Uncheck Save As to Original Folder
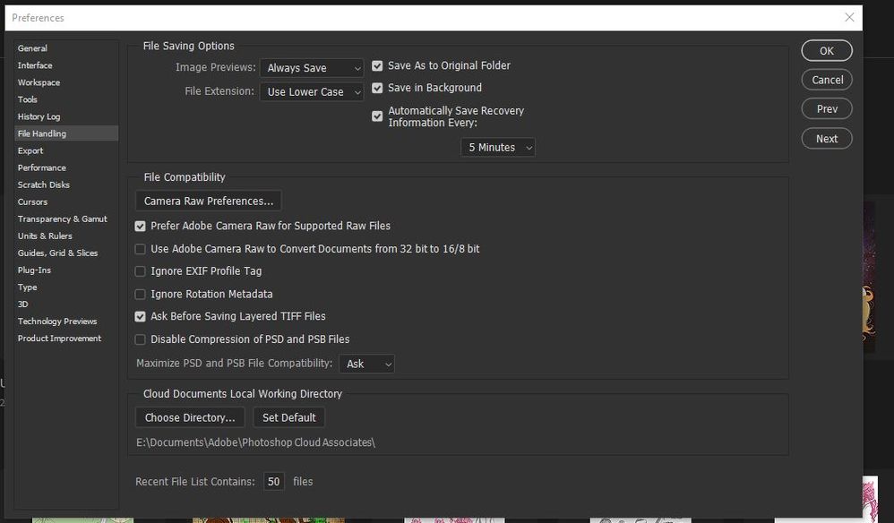The image size is (894, 523). 377,66
